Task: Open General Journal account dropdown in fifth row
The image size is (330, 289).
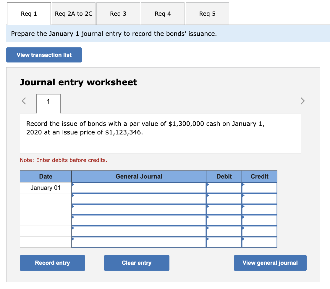Action: [x=139, y=231]
